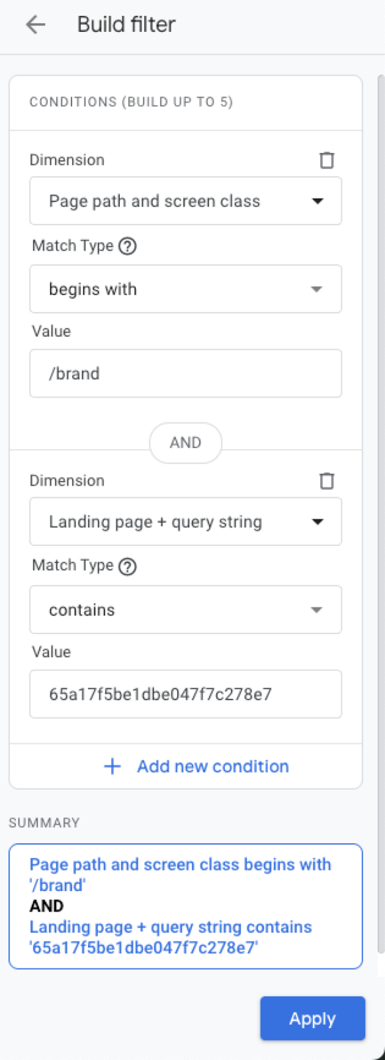Click the first Dimension label
This screenshot has height=1060, width=385.
[x=67, y=160]
